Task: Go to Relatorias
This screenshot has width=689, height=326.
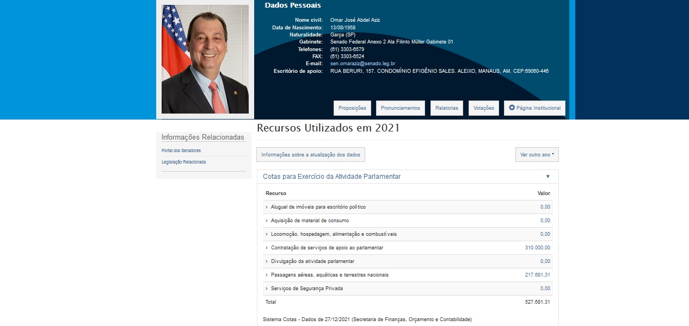Action: pos(446,108)
